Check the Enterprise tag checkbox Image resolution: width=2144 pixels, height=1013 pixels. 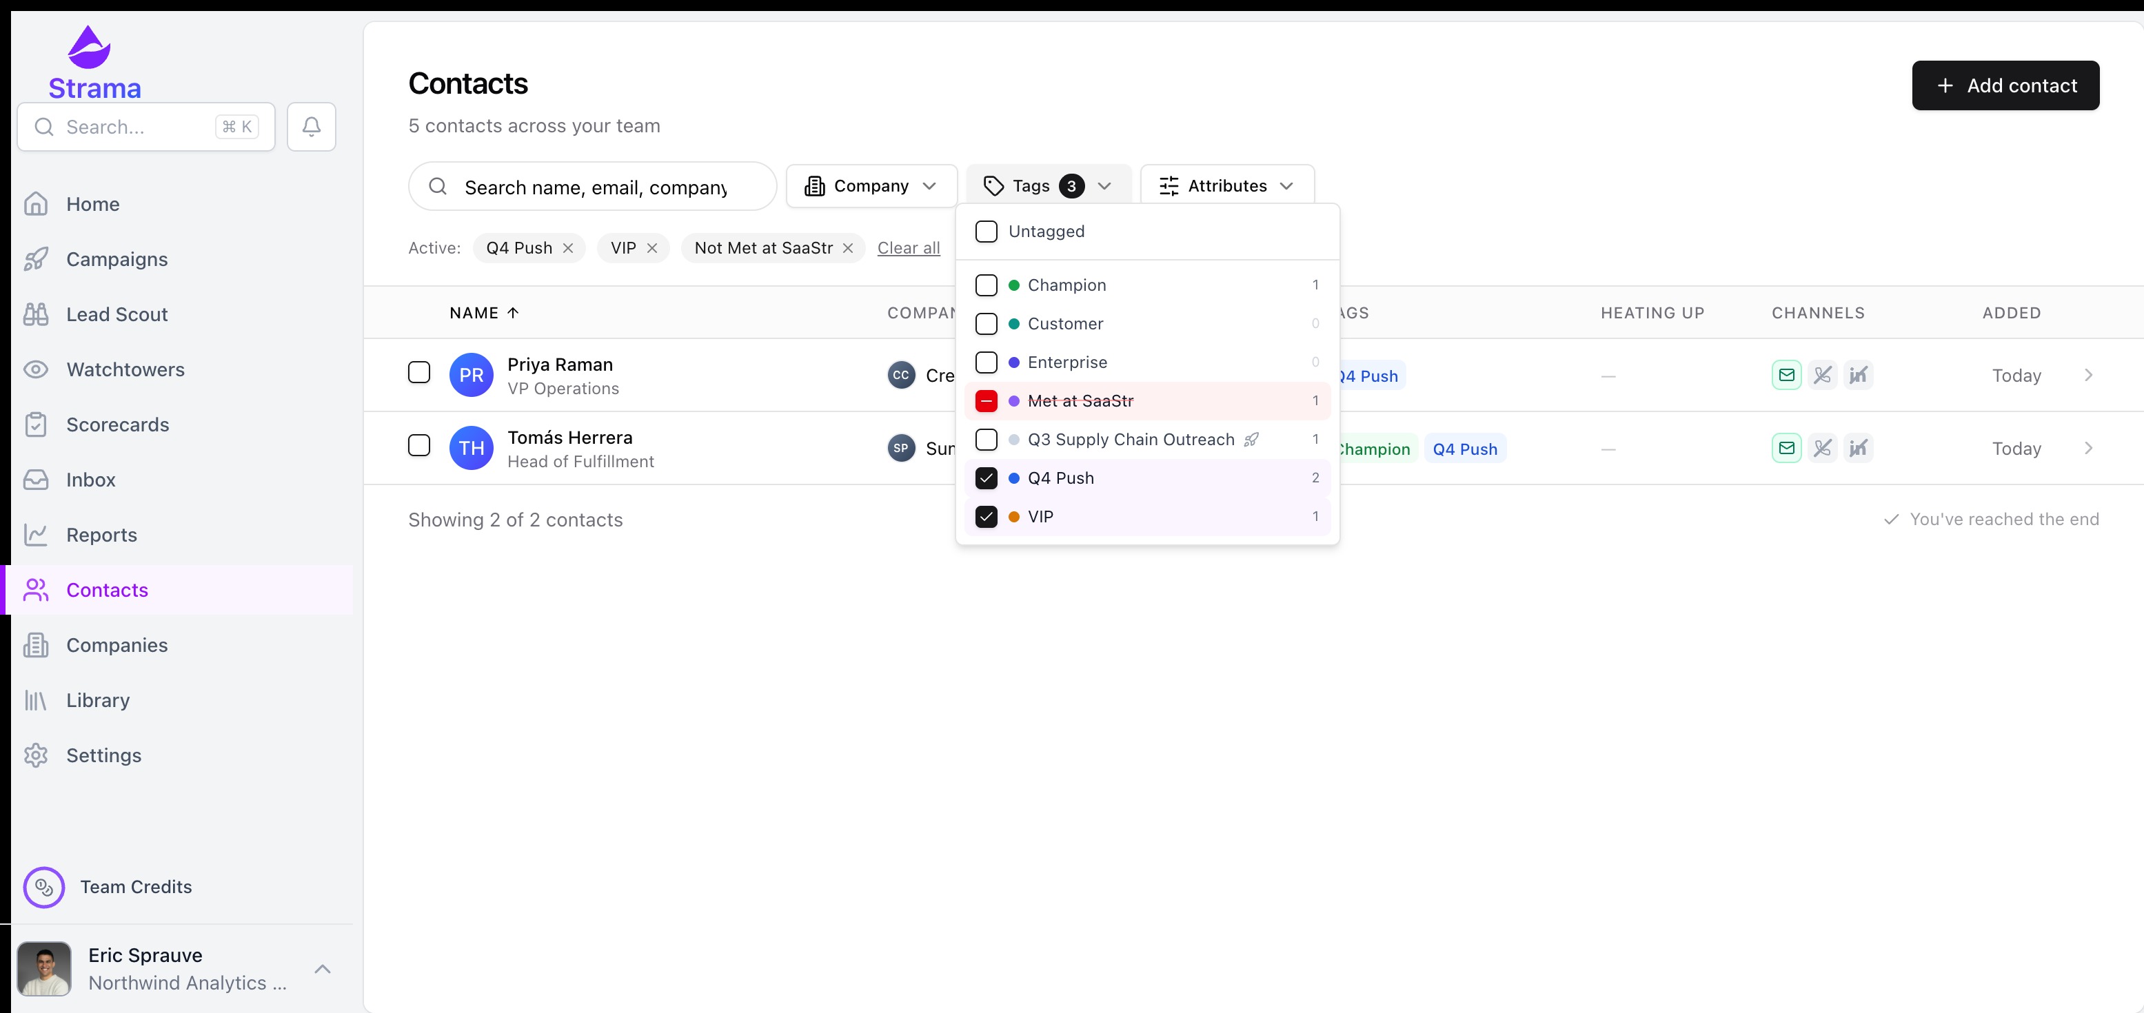985,362
